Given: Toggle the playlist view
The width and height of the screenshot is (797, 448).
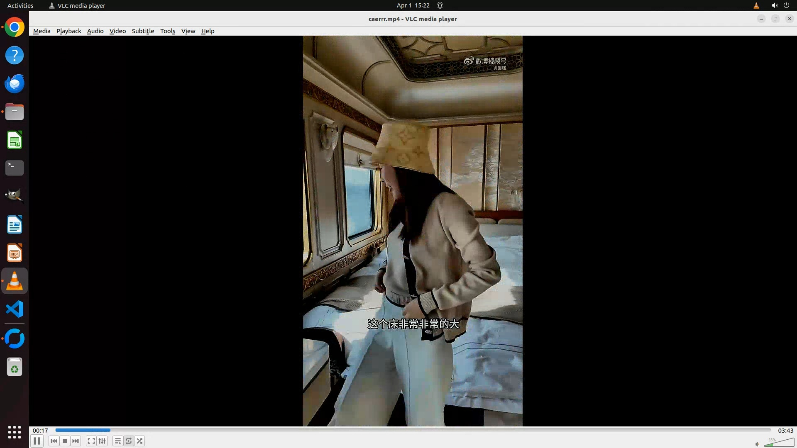Looking at the screenshot, I should click(x=118, y=441).
